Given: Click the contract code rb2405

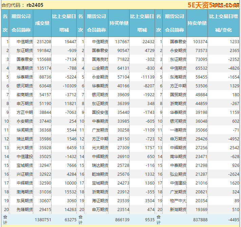Looking at the screenshot, I should pos(35,5).
